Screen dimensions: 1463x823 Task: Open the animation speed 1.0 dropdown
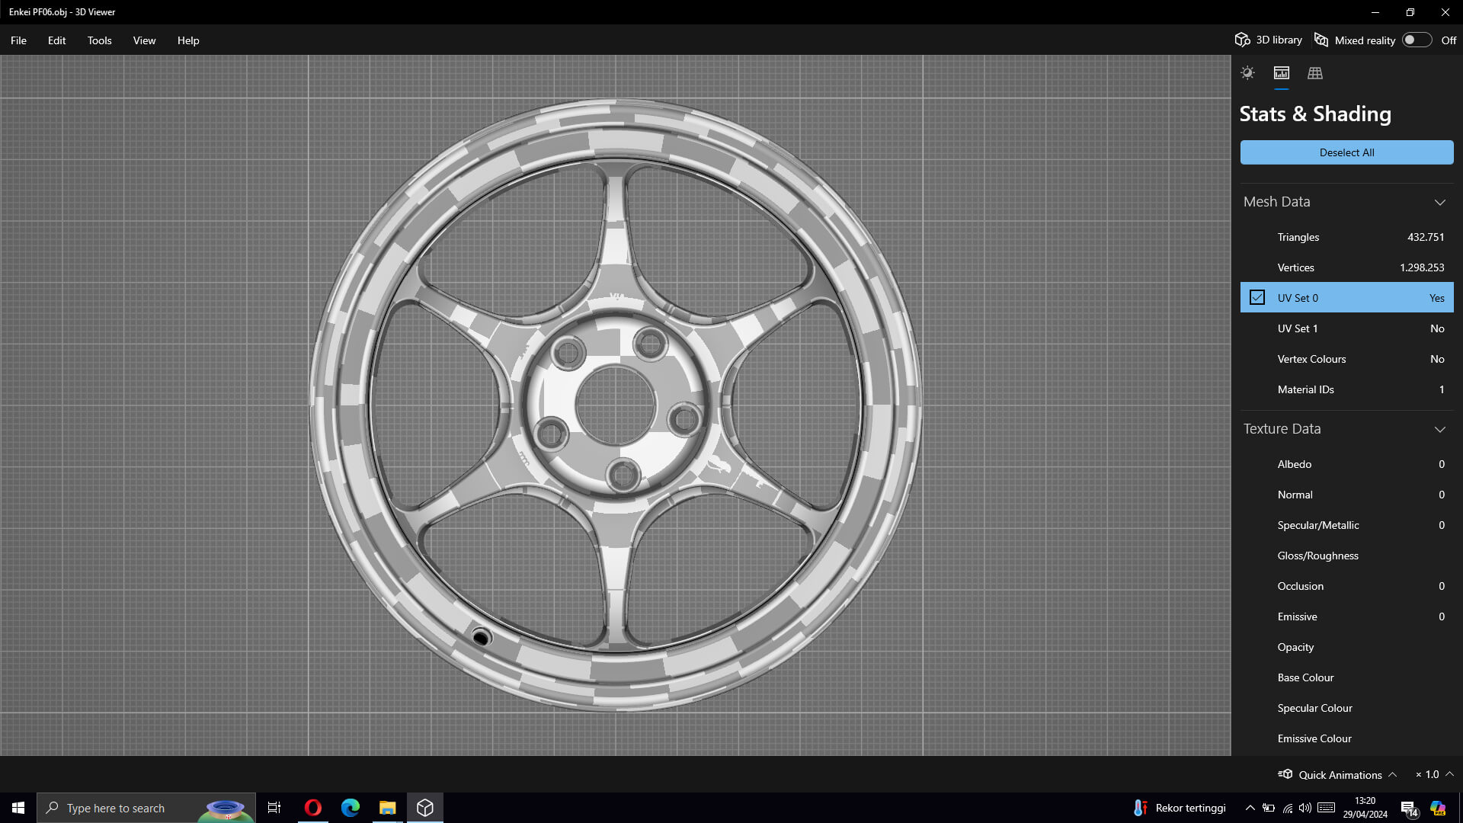pos(1449,774)
